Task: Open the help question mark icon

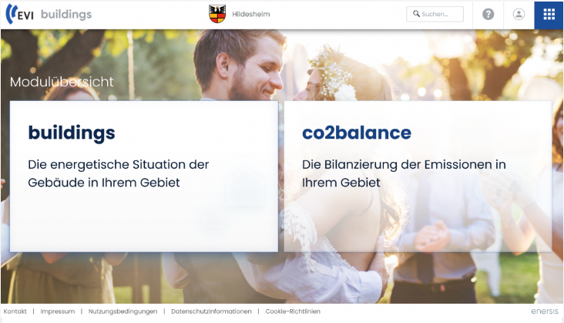Action: (488, 15)
